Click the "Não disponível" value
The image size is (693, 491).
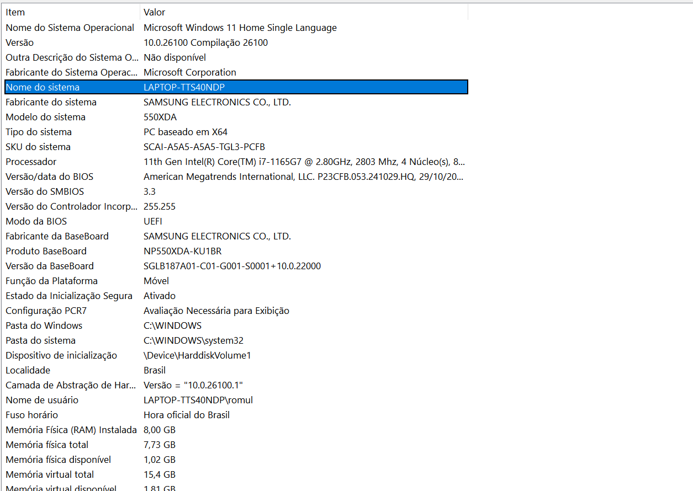pyautogui.click(x=175, y=57)
